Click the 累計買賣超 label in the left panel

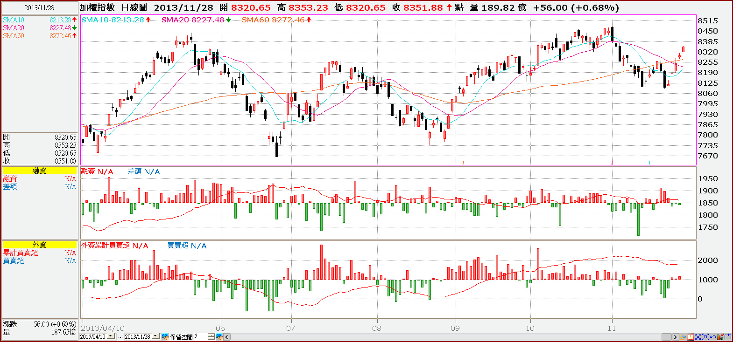[21, 253]
